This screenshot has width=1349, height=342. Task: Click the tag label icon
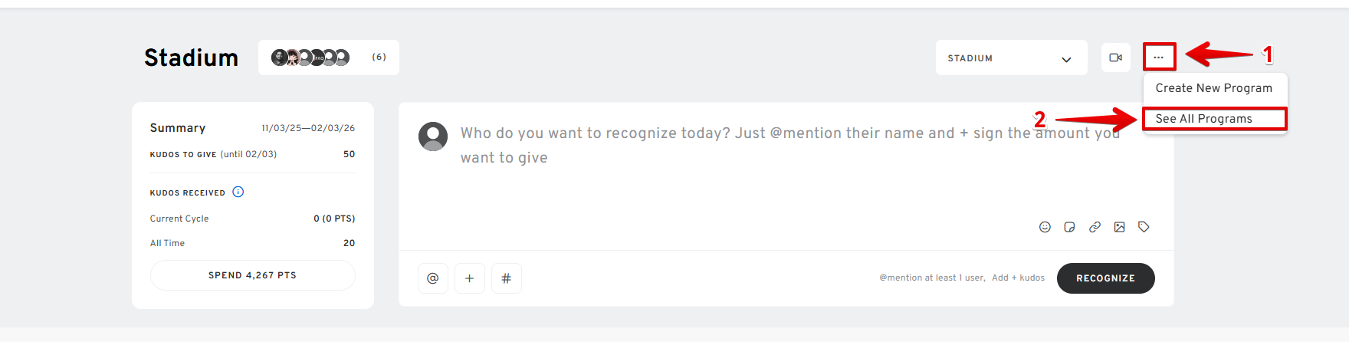point(1144,227)
